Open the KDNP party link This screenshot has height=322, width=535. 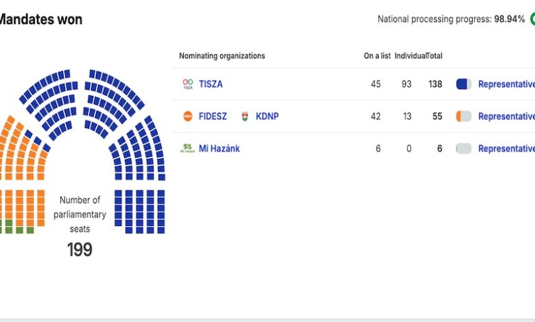coord(267,116)
